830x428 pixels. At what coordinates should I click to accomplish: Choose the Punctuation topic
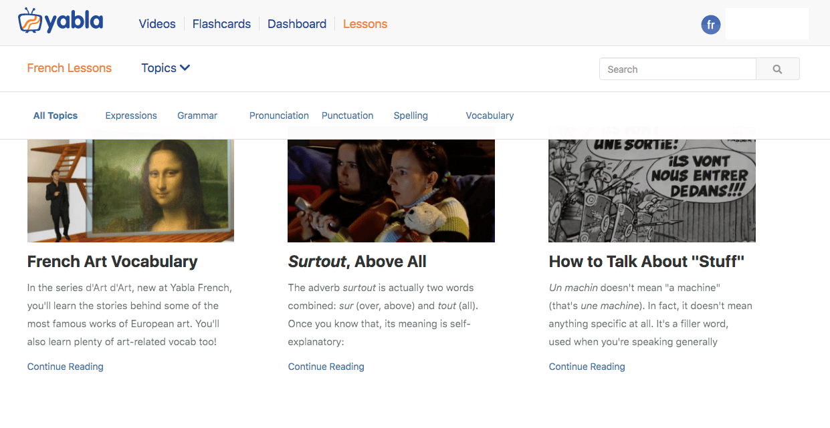click(x=347, y=116)
